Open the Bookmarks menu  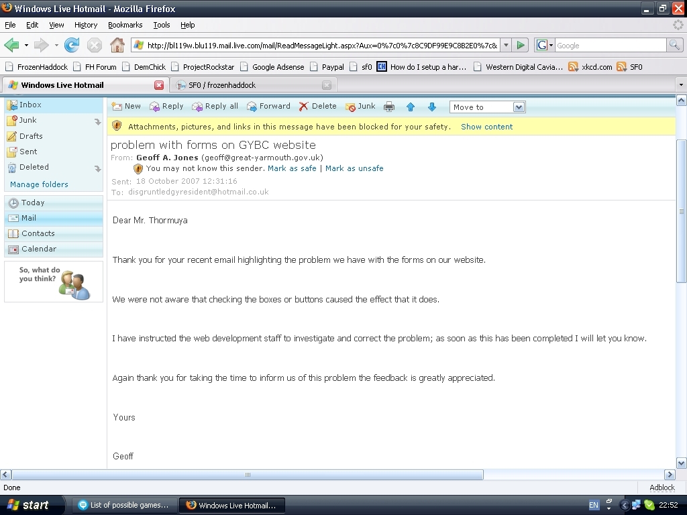[125, 25]
